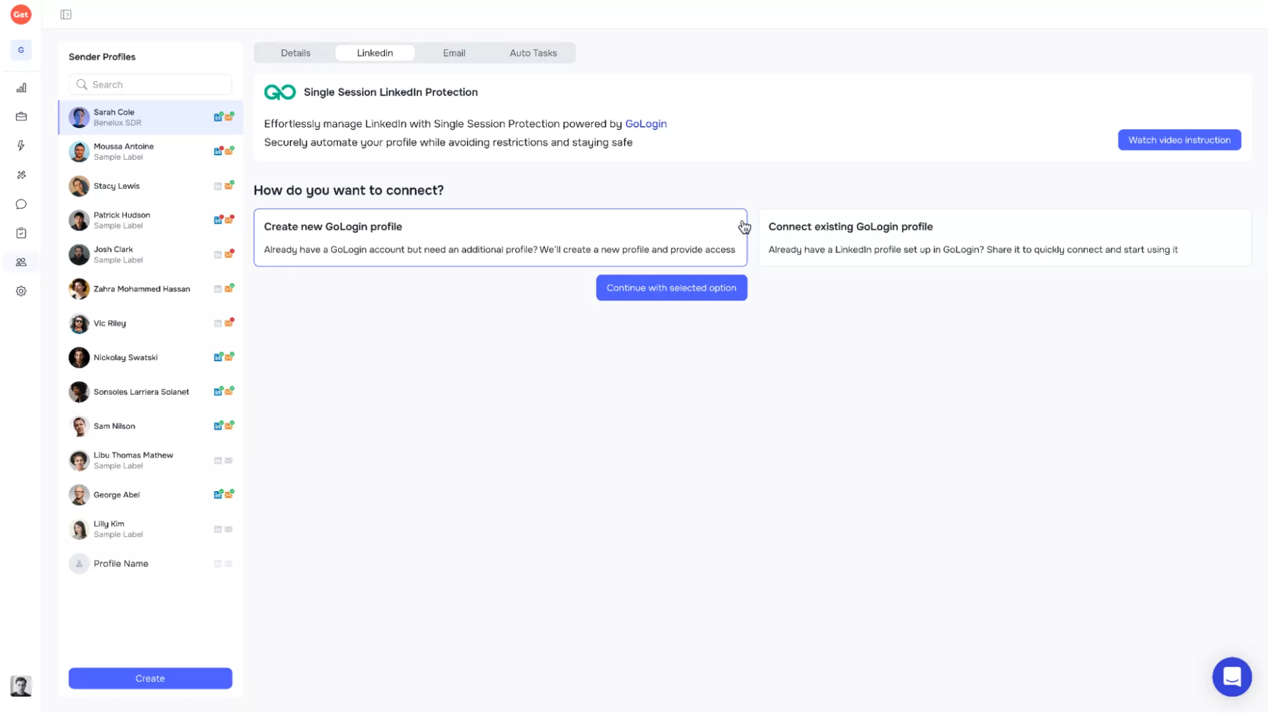This screenshot has width=1268, height=713.
Task: Click Moussa Antoine's email status icon
Action: point(229,151)
